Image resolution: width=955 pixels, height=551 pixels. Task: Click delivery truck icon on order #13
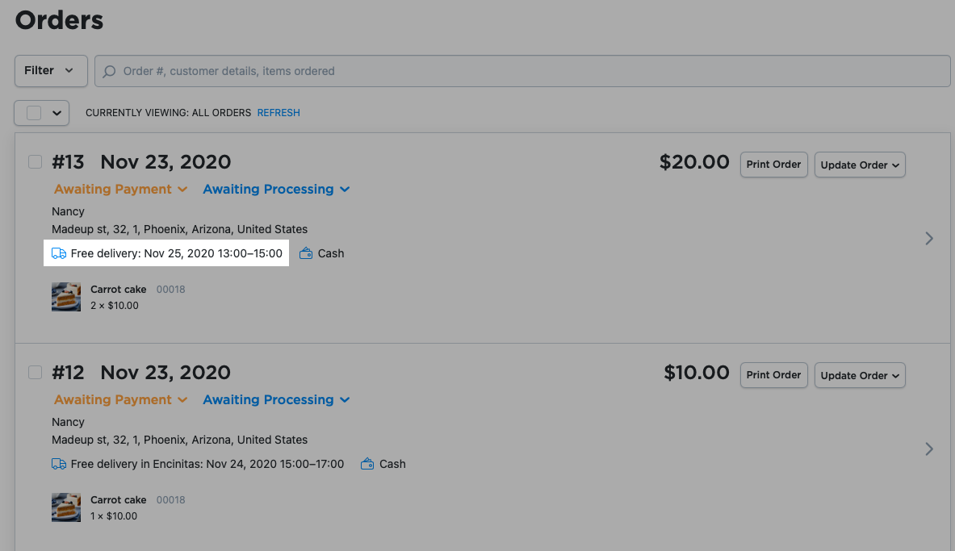(59, 253)
